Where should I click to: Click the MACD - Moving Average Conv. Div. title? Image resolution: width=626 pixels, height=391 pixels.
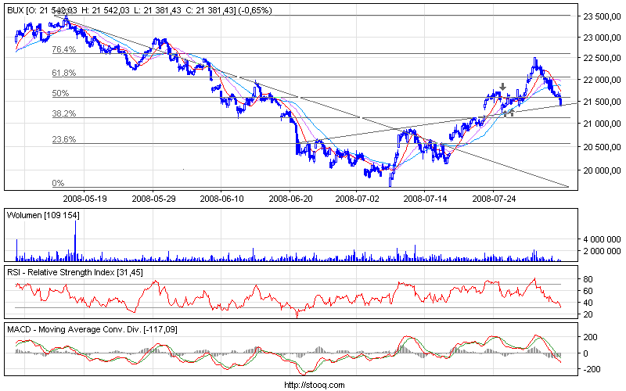point(92,329)
